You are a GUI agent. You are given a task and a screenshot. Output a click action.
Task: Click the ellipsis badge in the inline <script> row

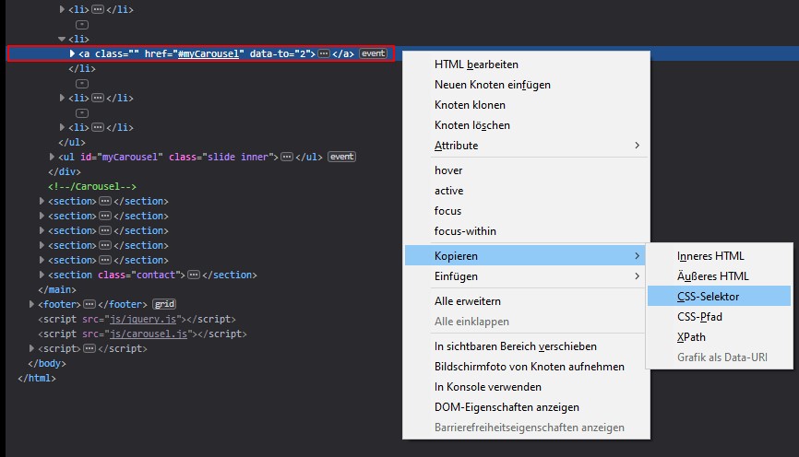tap(89, 348)
